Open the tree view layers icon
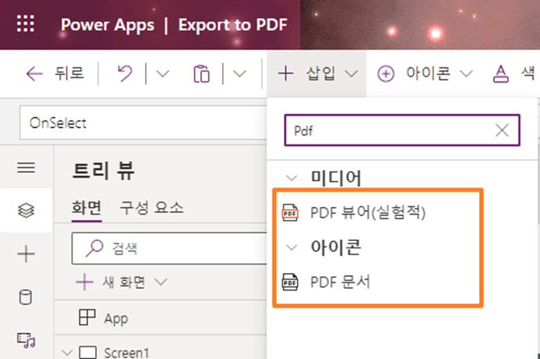Screen dimensions: 540x359 [26, 210]
